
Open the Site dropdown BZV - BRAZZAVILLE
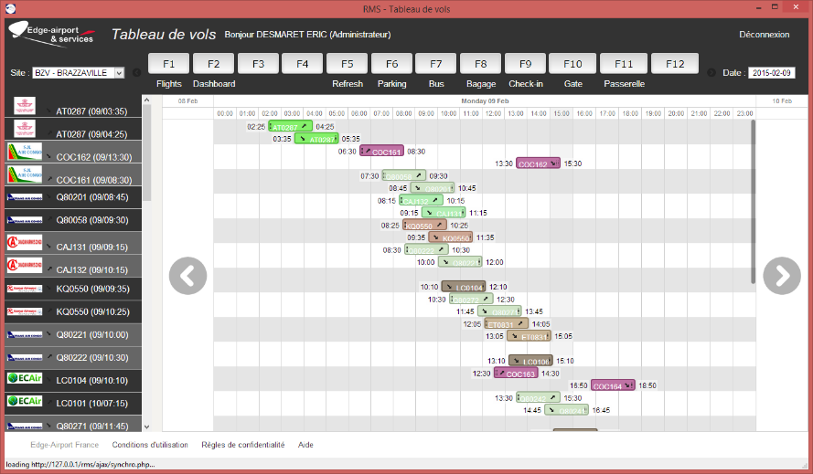(x=79, y=73)
